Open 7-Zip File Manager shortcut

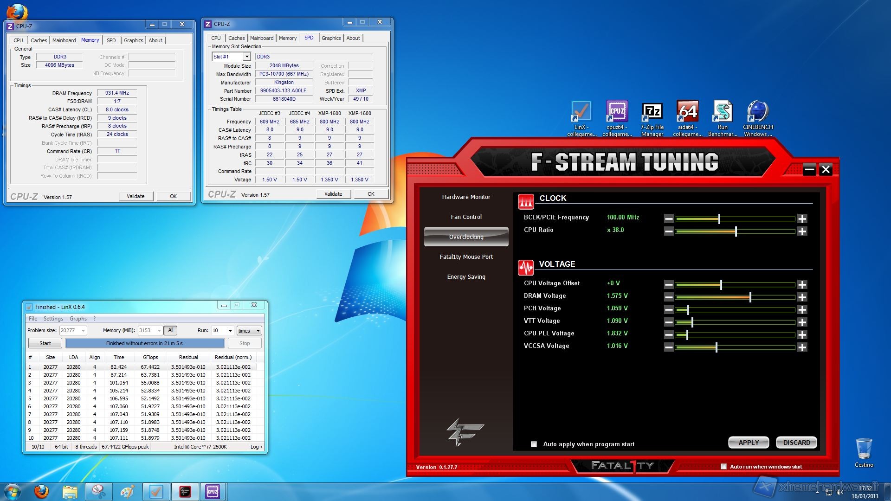tap(652, 113)
